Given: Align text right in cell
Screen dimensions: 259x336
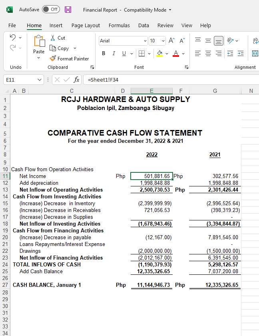Looking at the screenshot, I should pyautogui.click(x=219, y=53).
